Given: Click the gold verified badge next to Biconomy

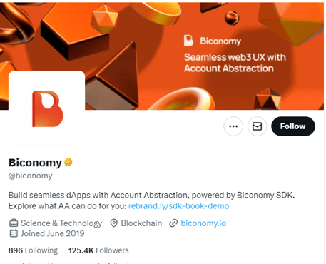Looking at the screenshot, I should tap(68, 162).
